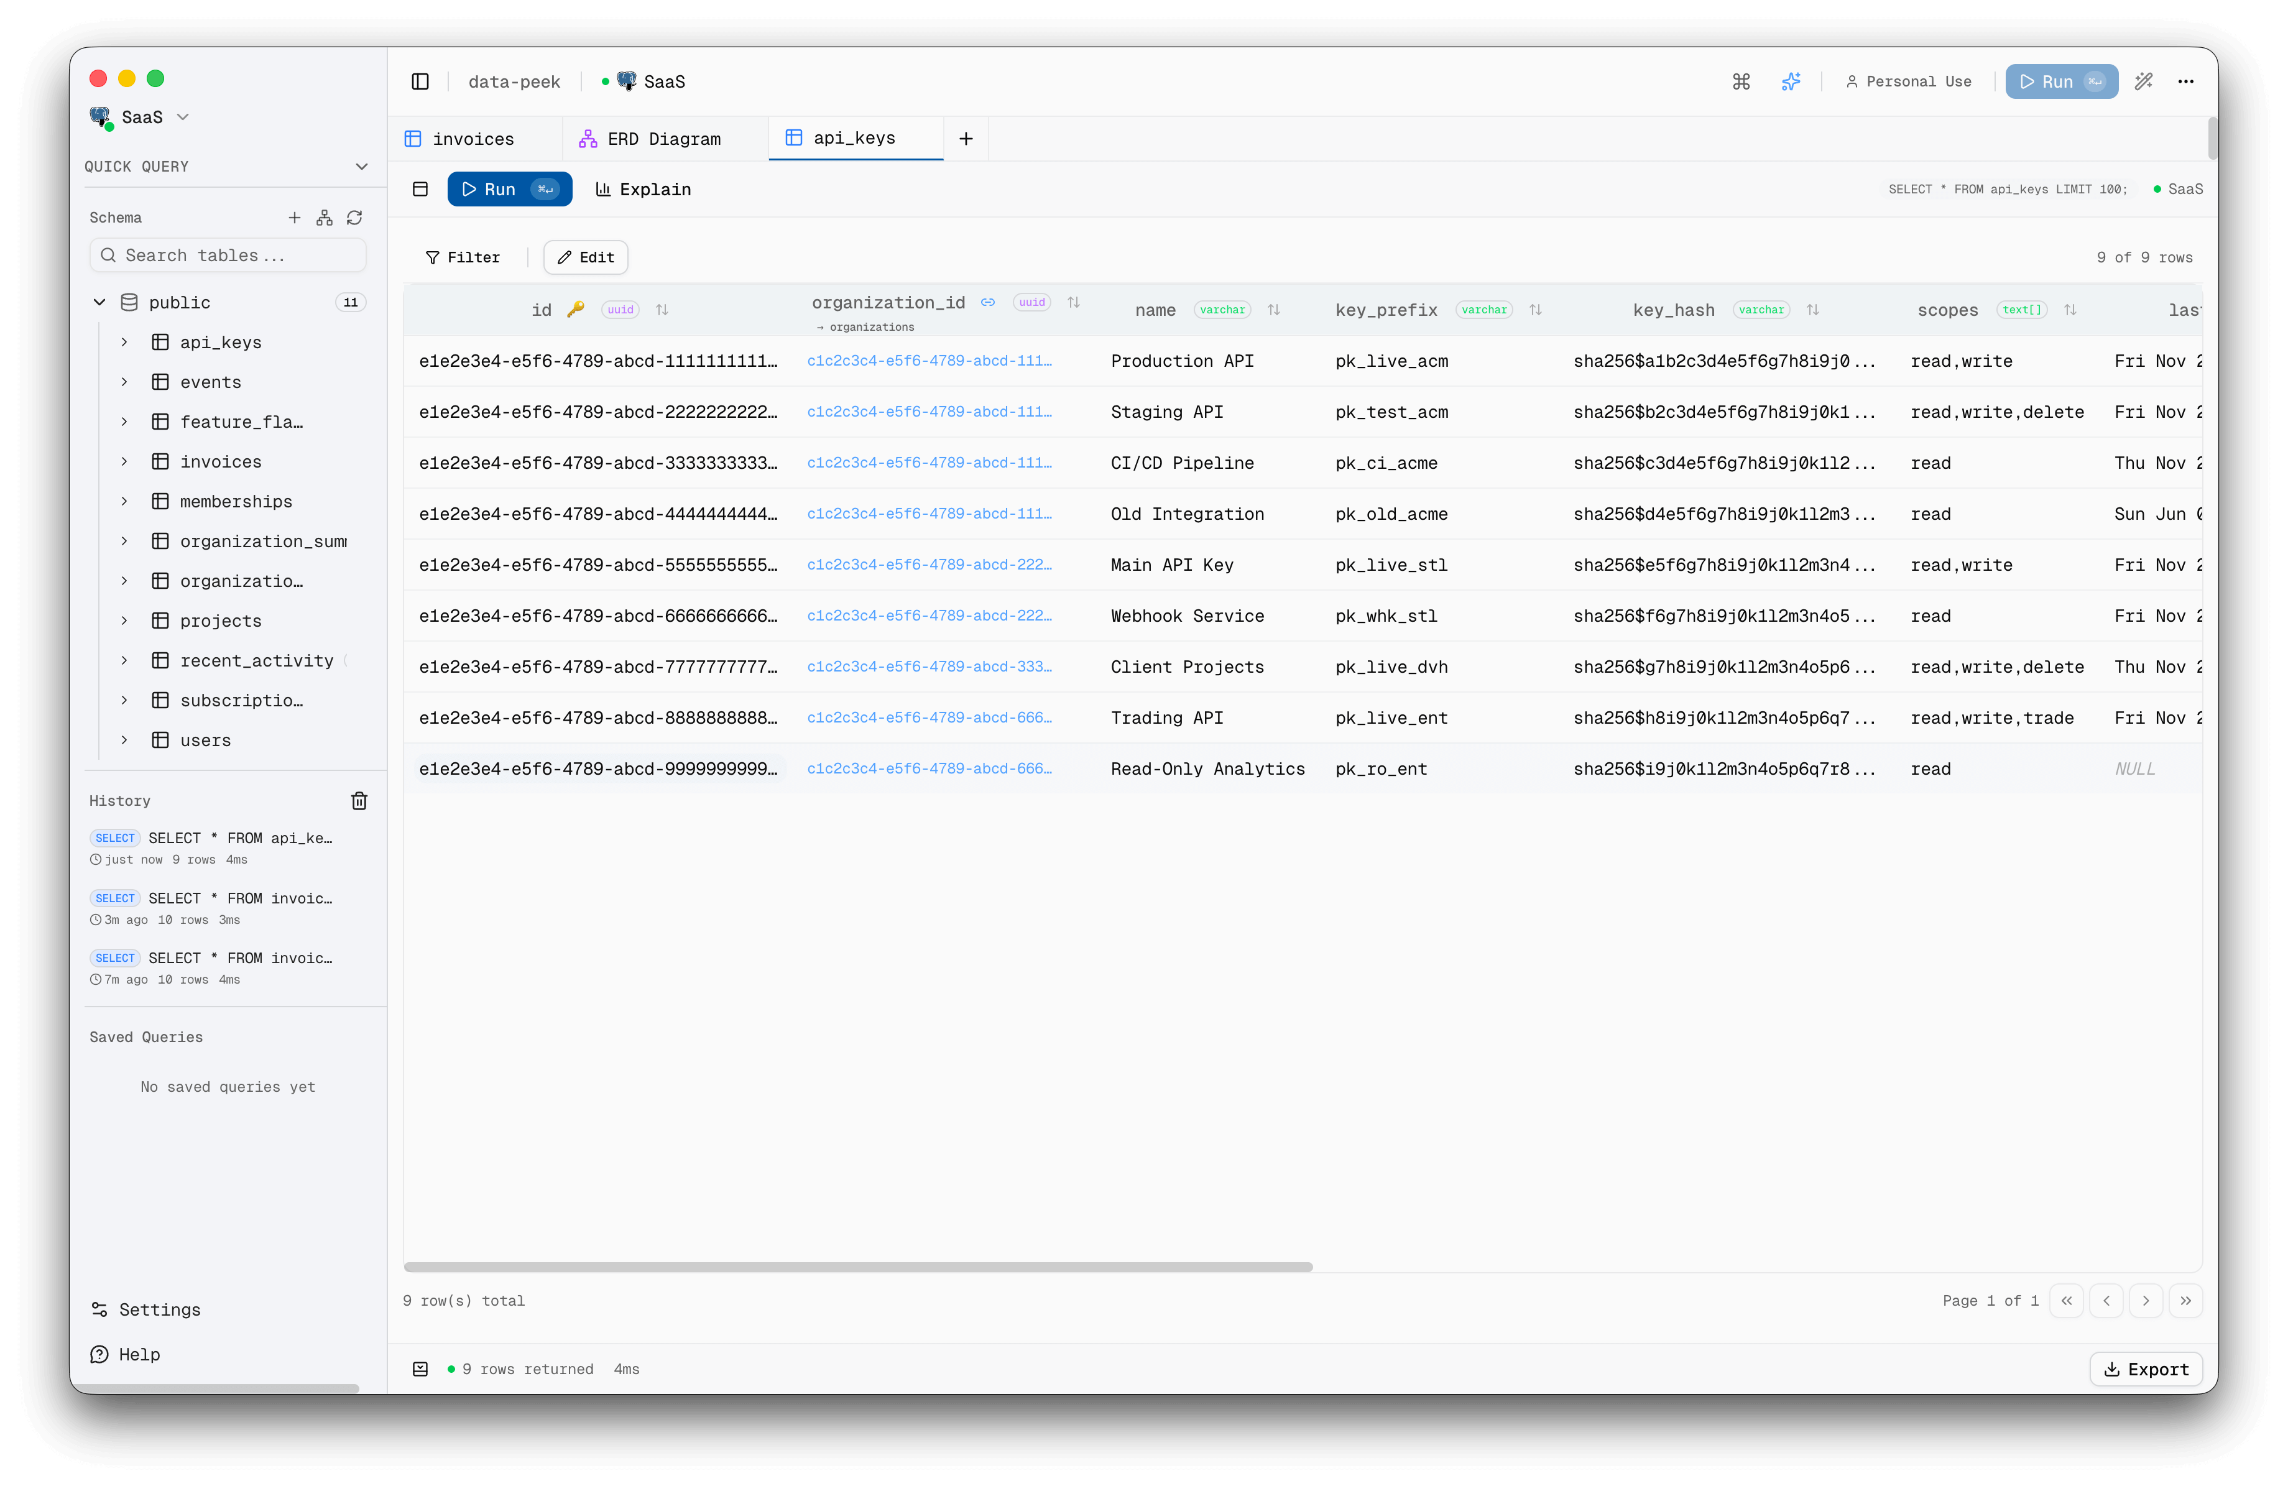The image size is (2288, 1486).
Task: Refresh the schema list
Action: (354, 217)
